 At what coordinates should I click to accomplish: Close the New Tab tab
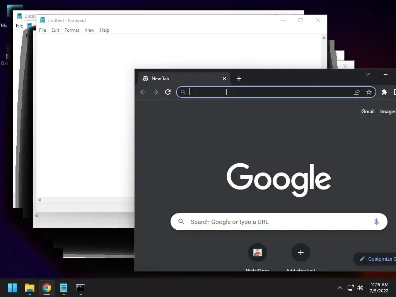[x=224, y=79]
